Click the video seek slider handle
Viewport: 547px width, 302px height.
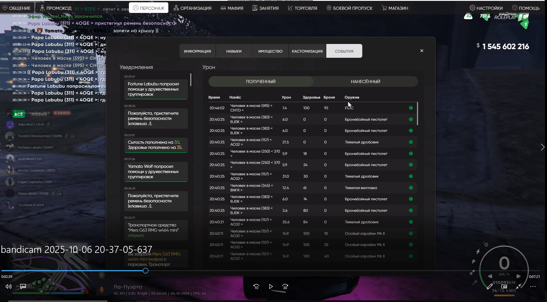pyautogui.click(x=146, y=271)
